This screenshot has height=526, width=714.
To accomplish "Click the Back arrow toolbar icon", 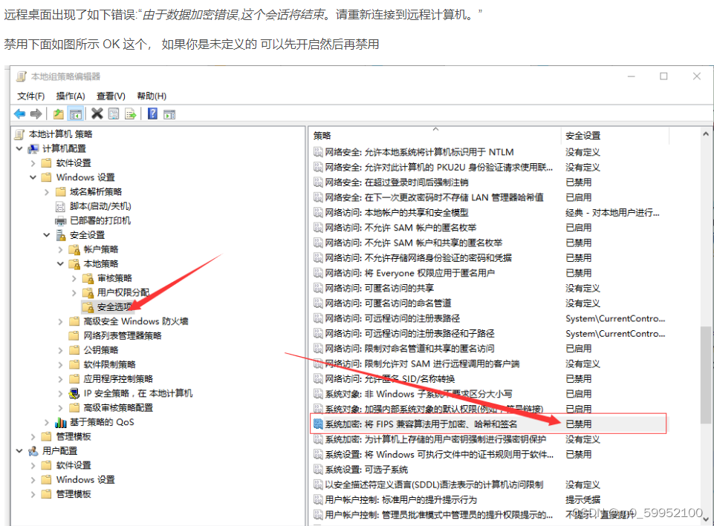I will point(19,114).
